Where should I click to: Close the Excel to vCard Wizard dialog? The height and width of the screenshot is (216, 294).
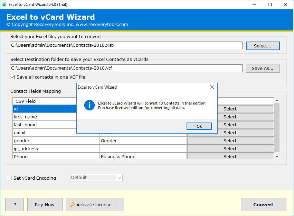(x=212, y=87)
